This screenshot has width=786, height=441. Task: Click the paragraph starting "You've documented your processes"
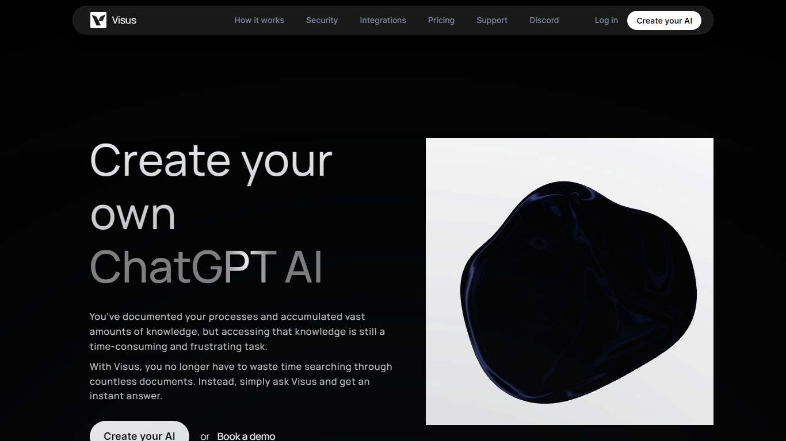point(237,331)
